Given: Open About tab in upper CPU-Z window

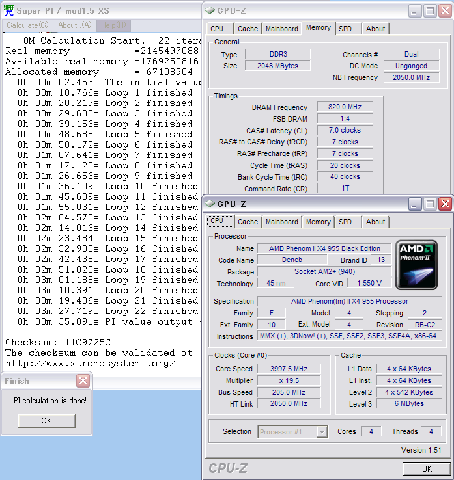Looking at the screenshot, I should [x=375, y=29].
